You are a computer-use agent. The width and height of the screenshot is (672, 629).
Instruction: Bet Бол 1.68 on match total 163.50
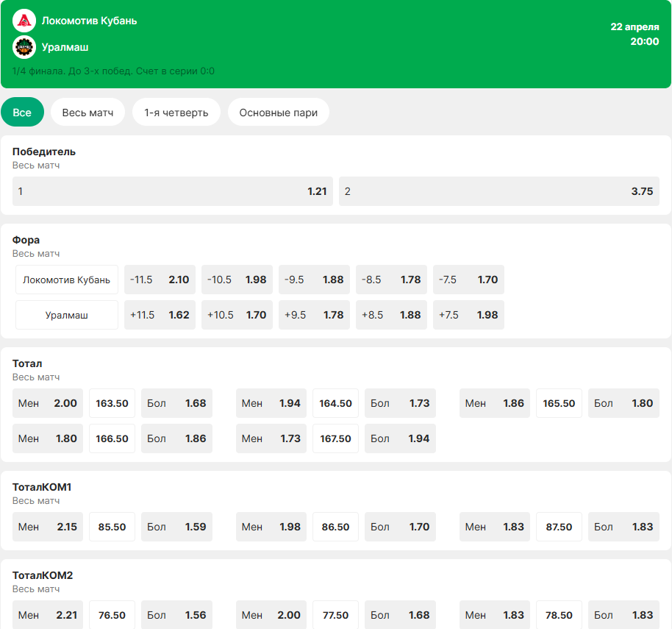coord(176,403)
